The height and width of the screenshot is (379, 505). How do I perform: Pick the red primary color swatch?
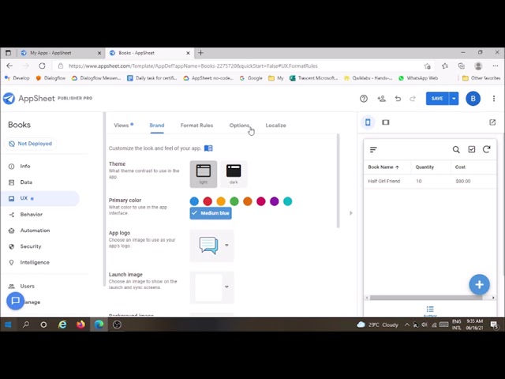pyautogui.click(x=208, y=201)
